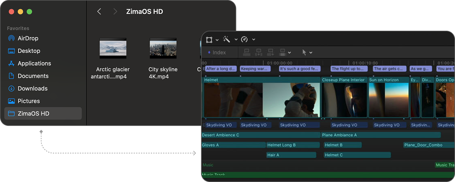This screenshot has height=182, width=455.
Task: Select the Arctic glacier video thumbnail
Action: (113, 48)
